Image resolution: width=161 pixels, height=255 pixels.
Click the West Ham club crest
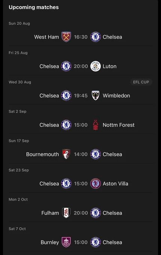coord(66,37)
